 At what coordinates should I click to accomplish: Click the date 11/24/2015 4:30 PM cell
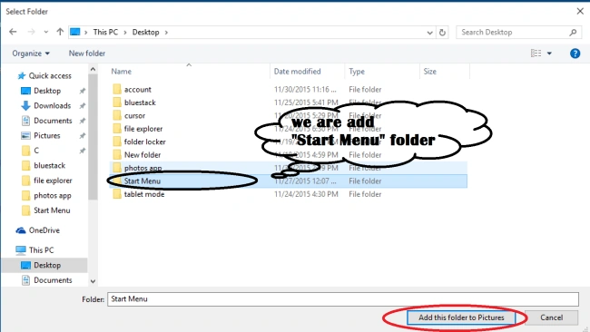click(306, 194)
